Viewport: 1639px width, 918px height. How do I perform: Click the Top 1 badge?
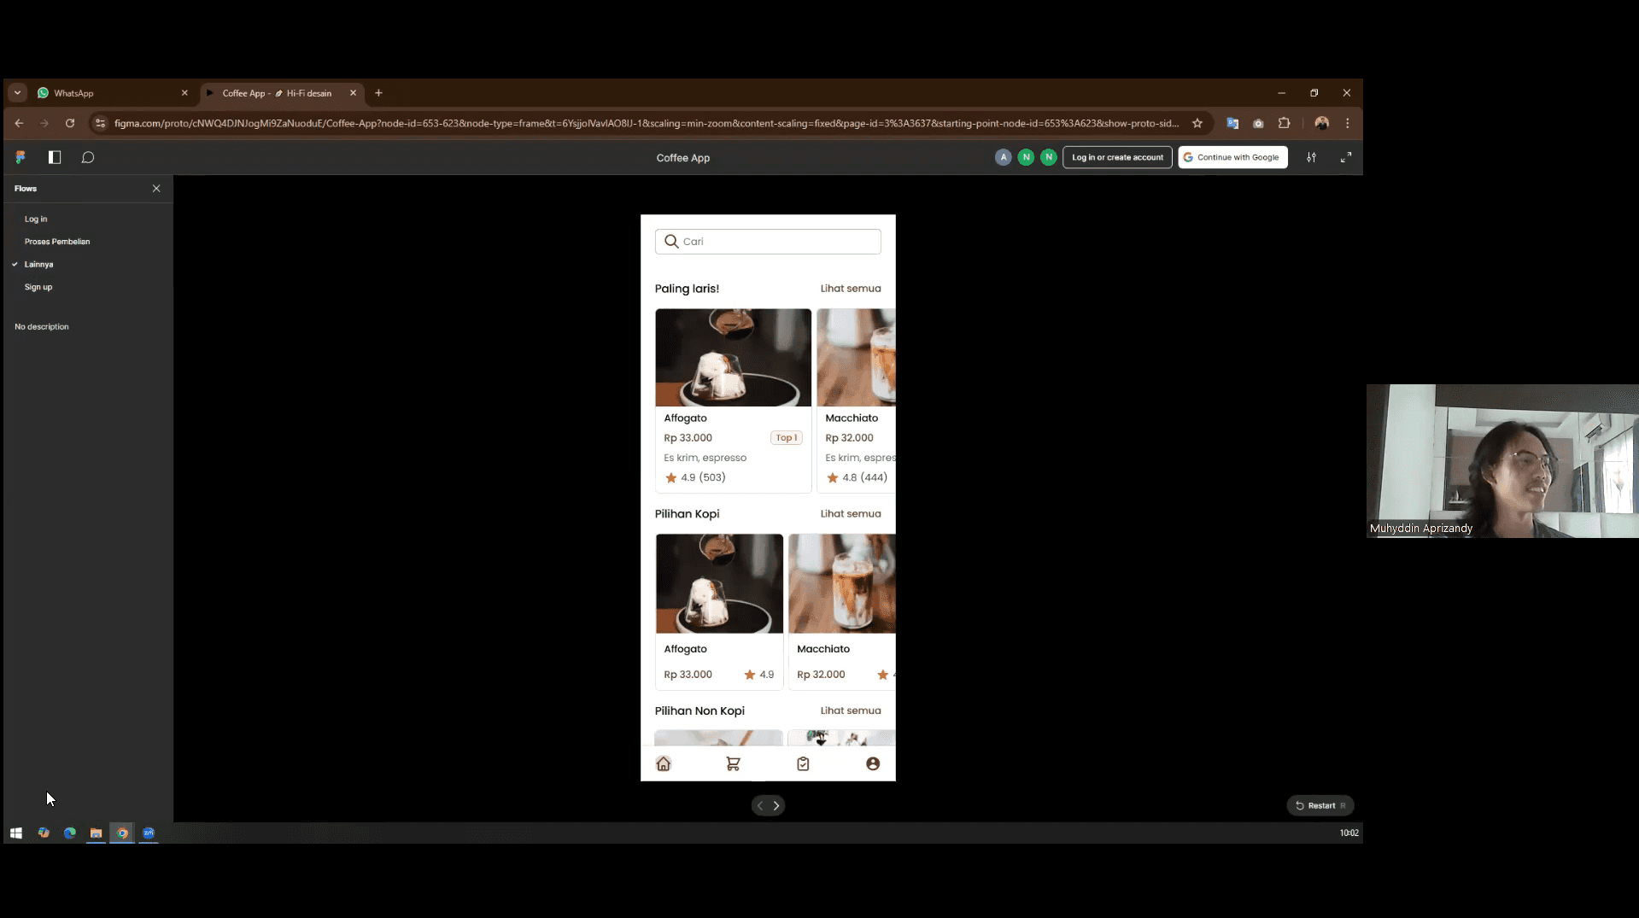point(786,438)
